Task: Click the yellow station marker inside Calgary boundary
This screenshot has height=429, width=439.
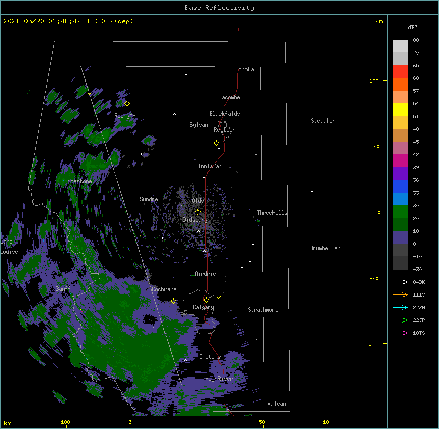Action: pyautogui.click(x=206, y=300)
